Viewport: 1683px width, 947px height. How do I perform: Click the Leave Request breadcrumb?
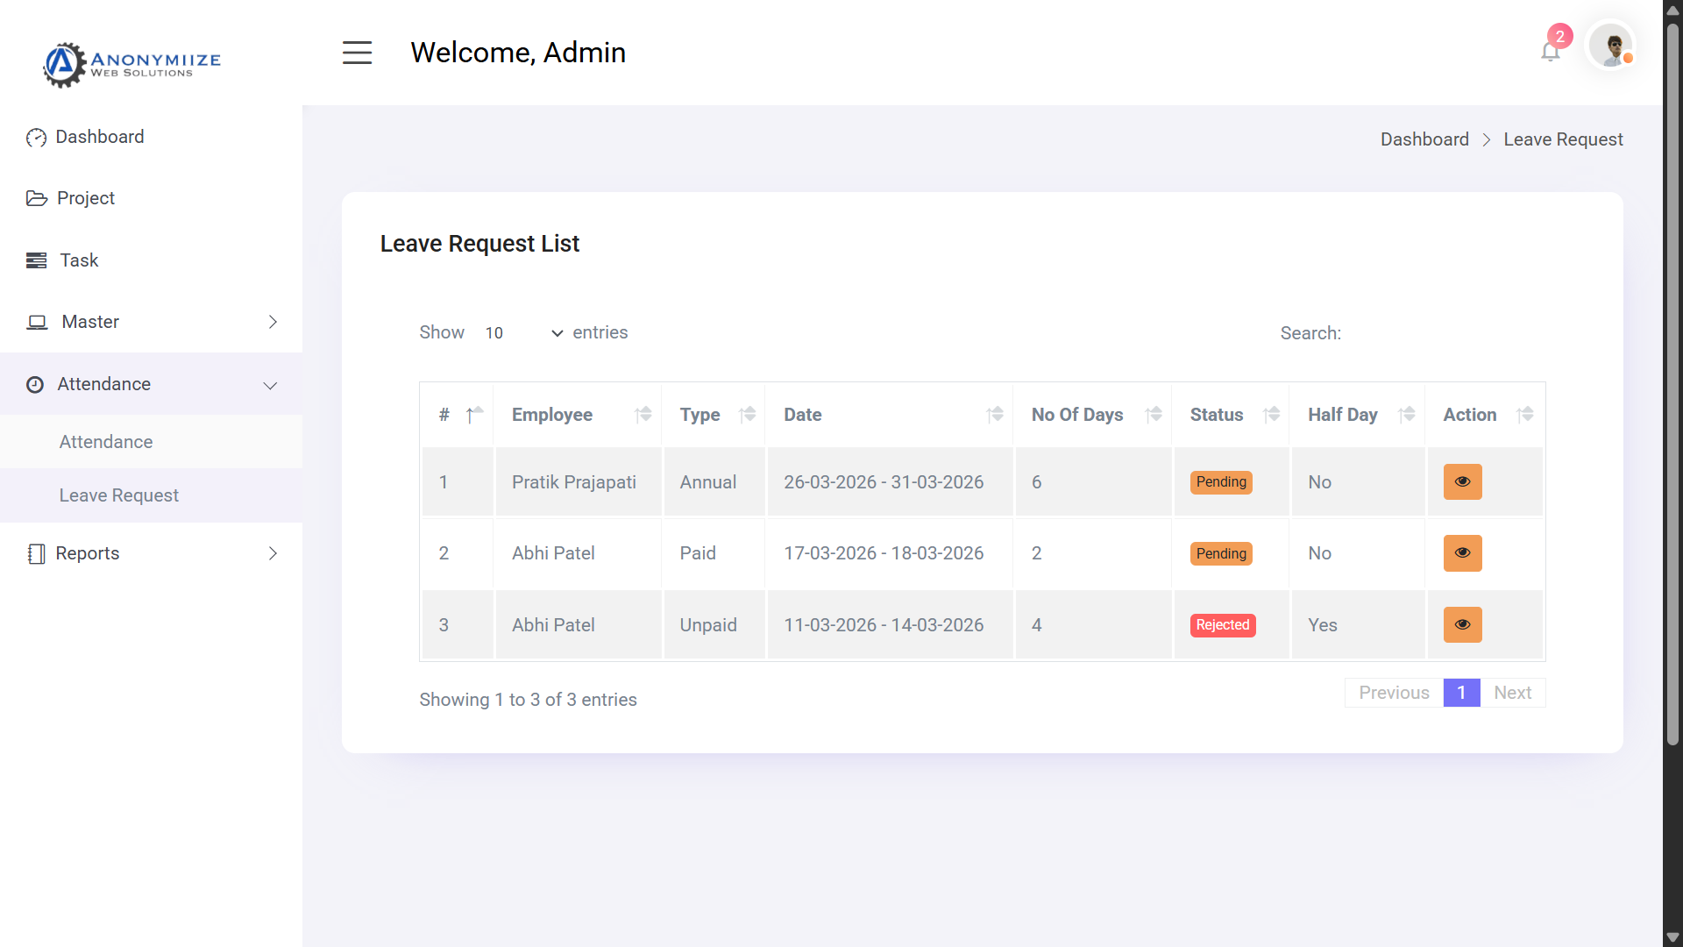[x=1563, y=139]
